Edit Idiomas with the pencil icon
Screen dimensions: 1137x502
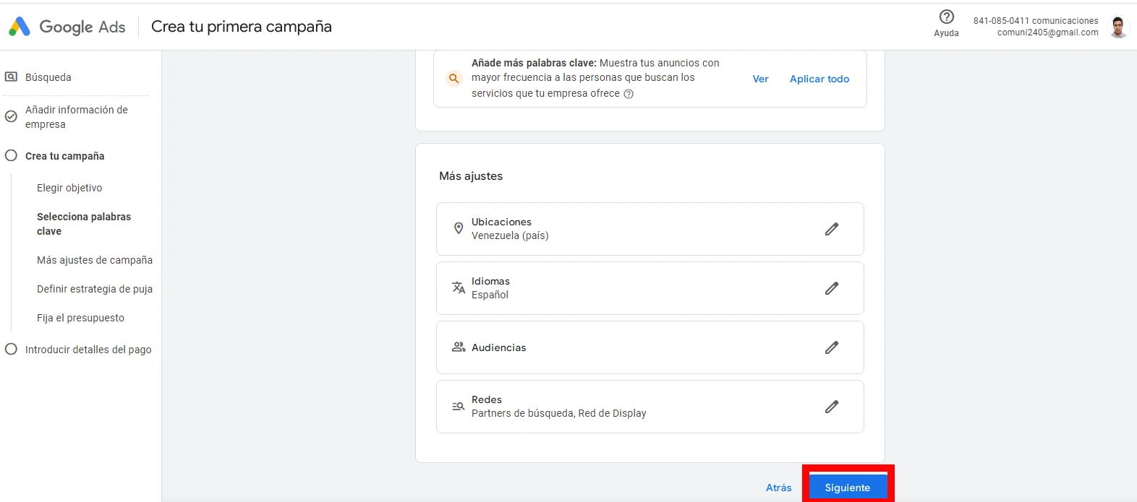click(x=832, y=288)
